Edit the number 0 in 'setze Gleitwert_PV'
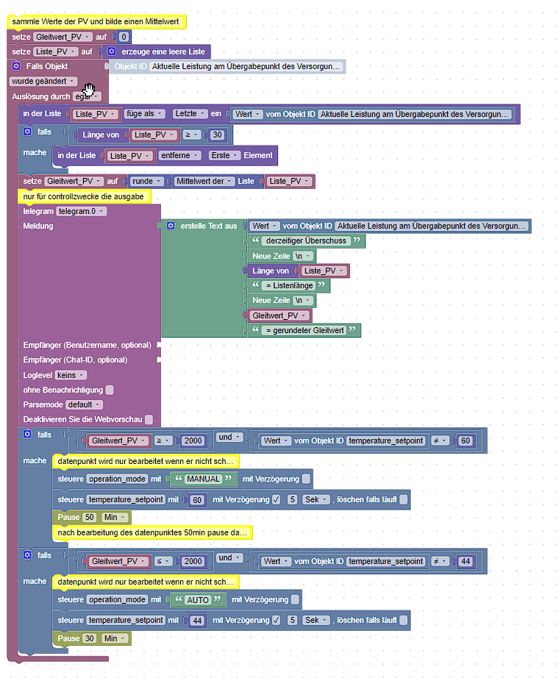Screen dimensions: 559x678 (124, 37)
